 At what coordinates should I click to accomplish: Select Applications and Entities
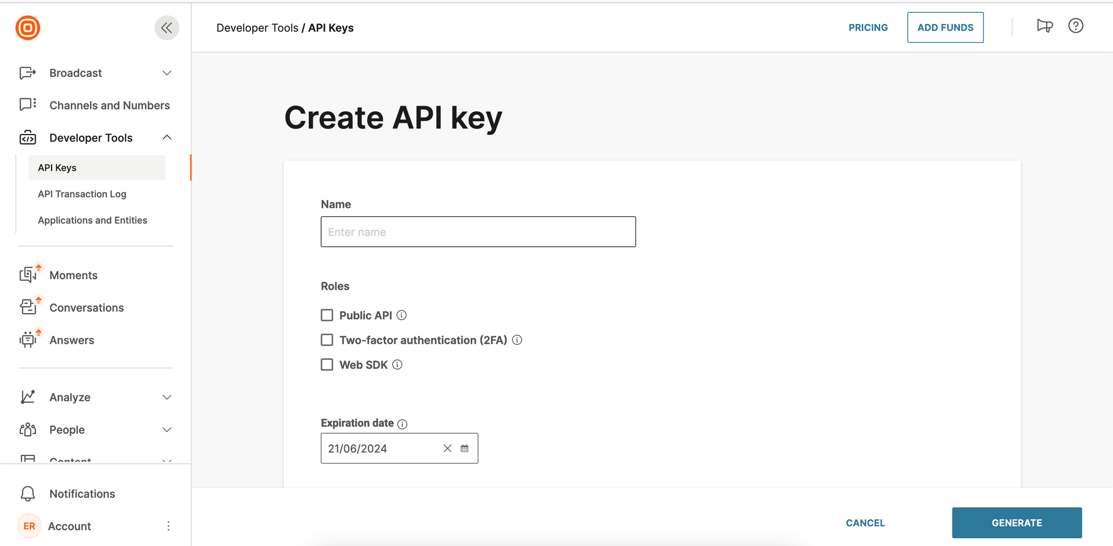click(92, 220)
